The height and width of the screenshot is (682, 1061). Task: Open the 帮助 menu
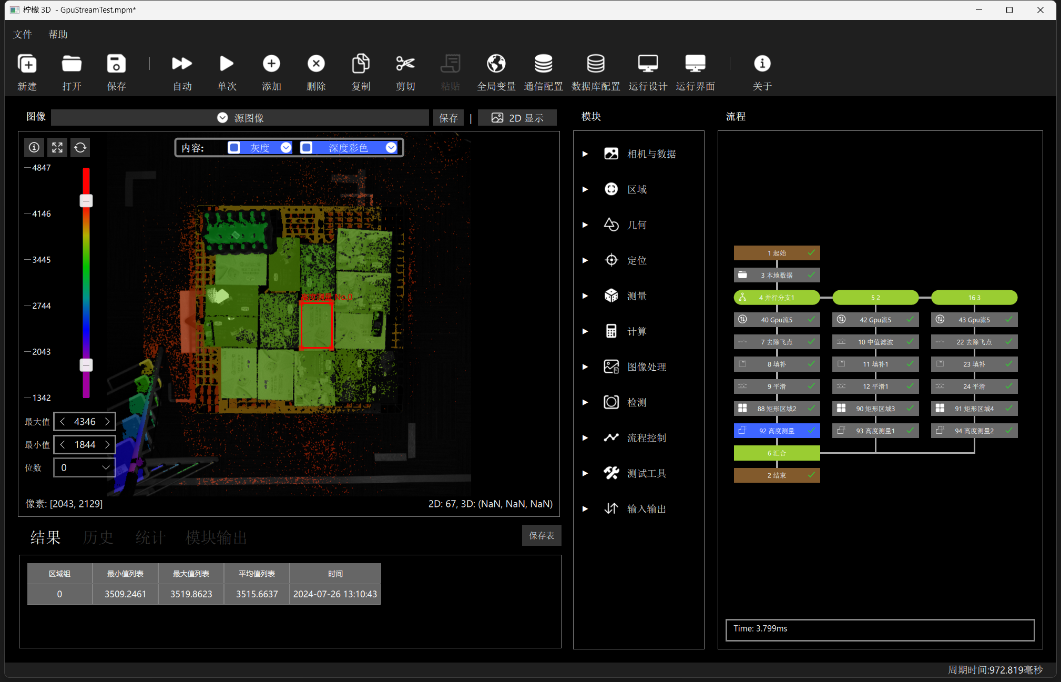tap(58, 34)
